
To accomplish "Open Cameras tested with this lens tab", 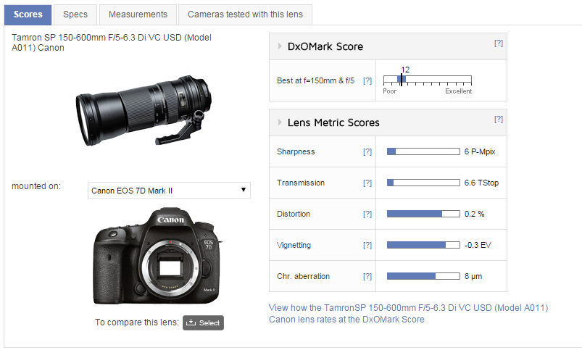I will click(x=245, y=14).
